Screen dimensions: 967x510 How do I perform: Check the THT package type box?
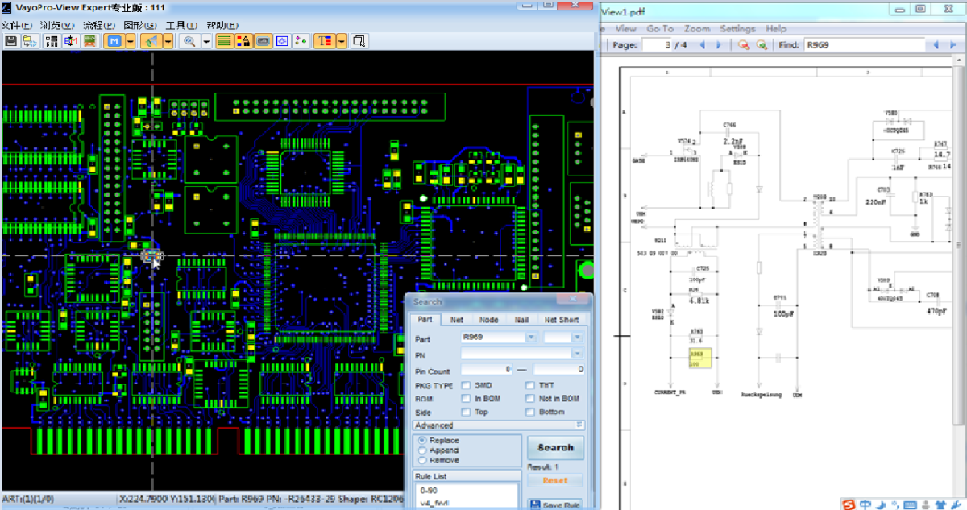coord(530,385)
